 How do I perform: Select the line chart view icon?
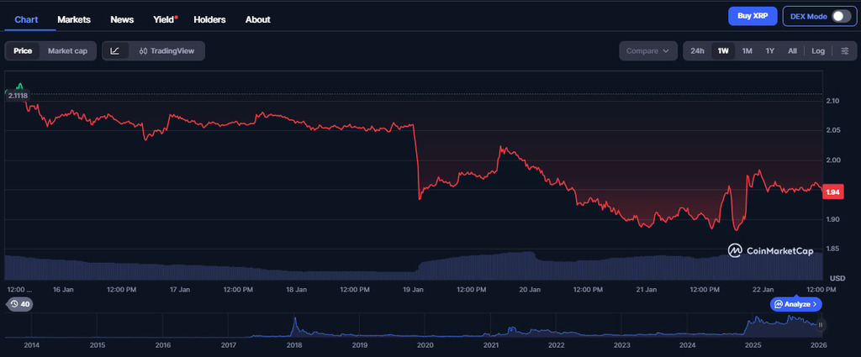click(115, 51)
